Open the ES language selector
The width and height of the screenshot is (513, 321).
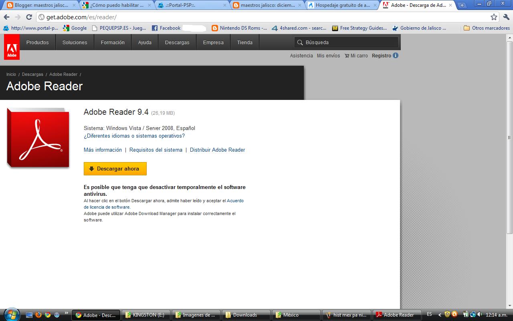(x=430, y=315)
